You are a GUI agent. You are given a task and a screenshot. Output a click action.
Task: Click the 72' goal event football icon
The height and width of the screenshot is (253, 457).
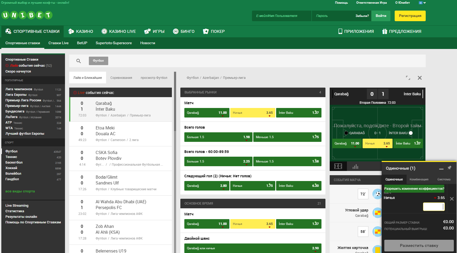tap(377, 194)
